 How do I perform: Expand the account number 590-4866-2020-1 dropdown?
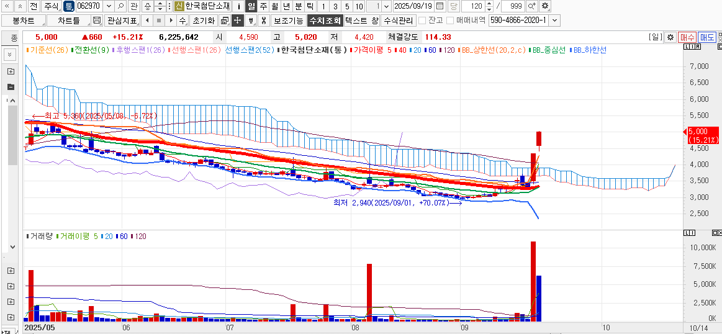(554, 20)
